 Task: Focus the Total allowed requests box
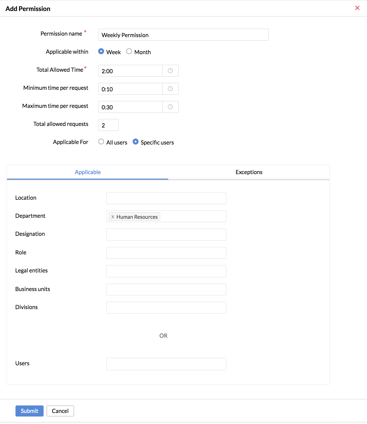108,125
